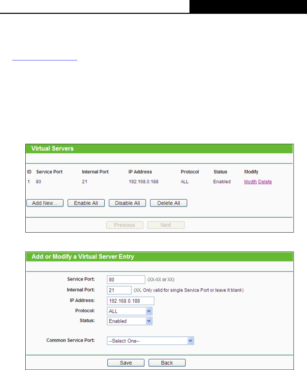Image resolution: width=307 pixels, height=370 pixels.
Task: Click the IP Address column header
Action: click(x=140, y=172)
